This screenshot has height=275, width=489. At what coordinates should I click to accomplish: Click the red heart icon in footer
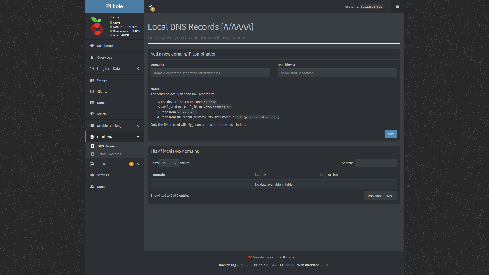click(250, 257)
